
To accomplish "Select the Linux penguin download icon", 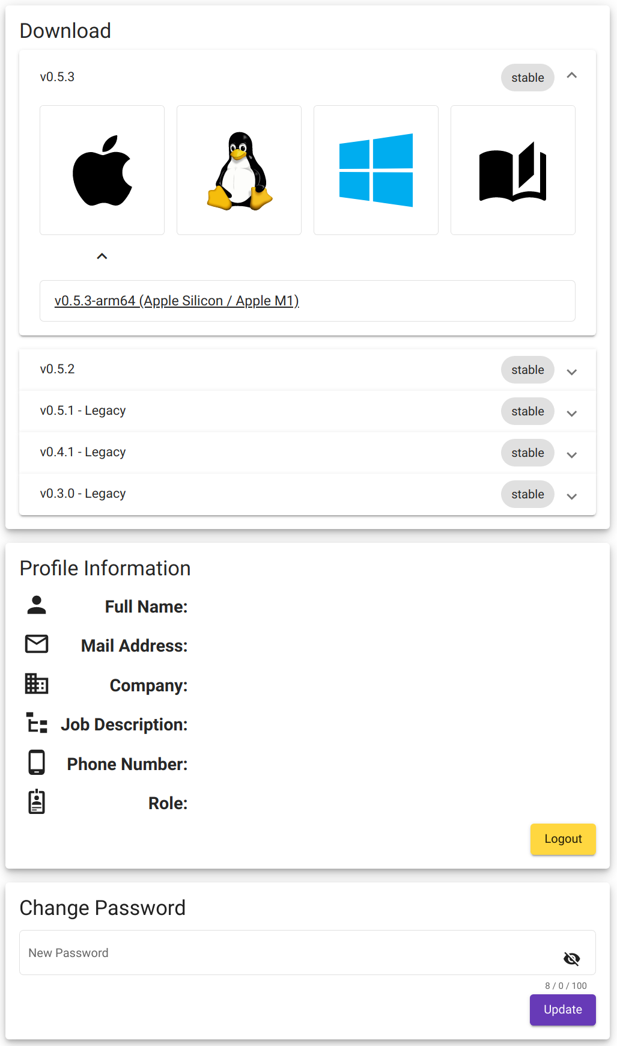I will [x=239, y=170].
